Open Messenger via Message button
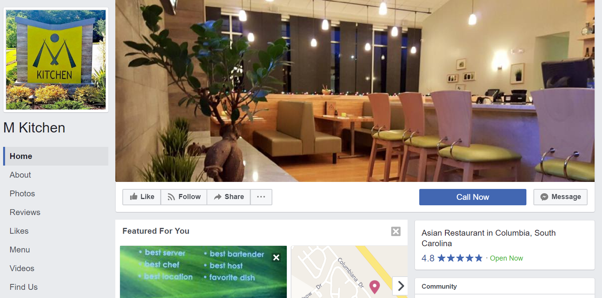Screen dimensions: 602x298 [560, 197]
